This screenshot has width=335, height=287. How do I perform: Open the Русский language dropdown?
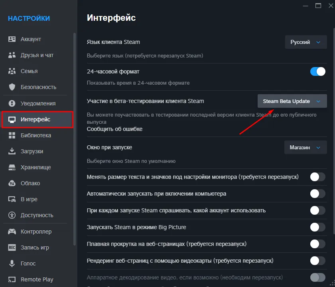(x=306, y=42)
